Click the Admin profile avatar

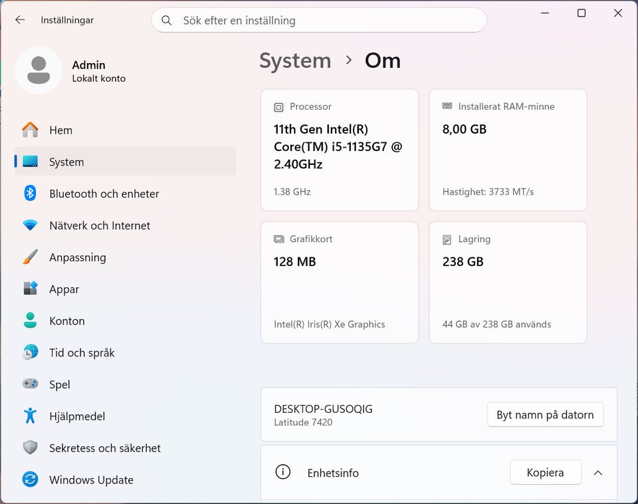tap(39, 70)
